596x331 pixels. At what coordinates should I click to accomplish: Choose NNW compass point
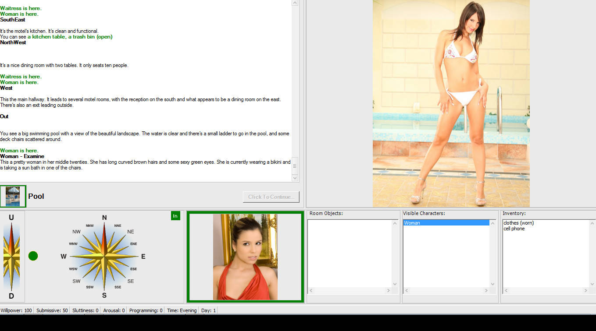[90, 226]
